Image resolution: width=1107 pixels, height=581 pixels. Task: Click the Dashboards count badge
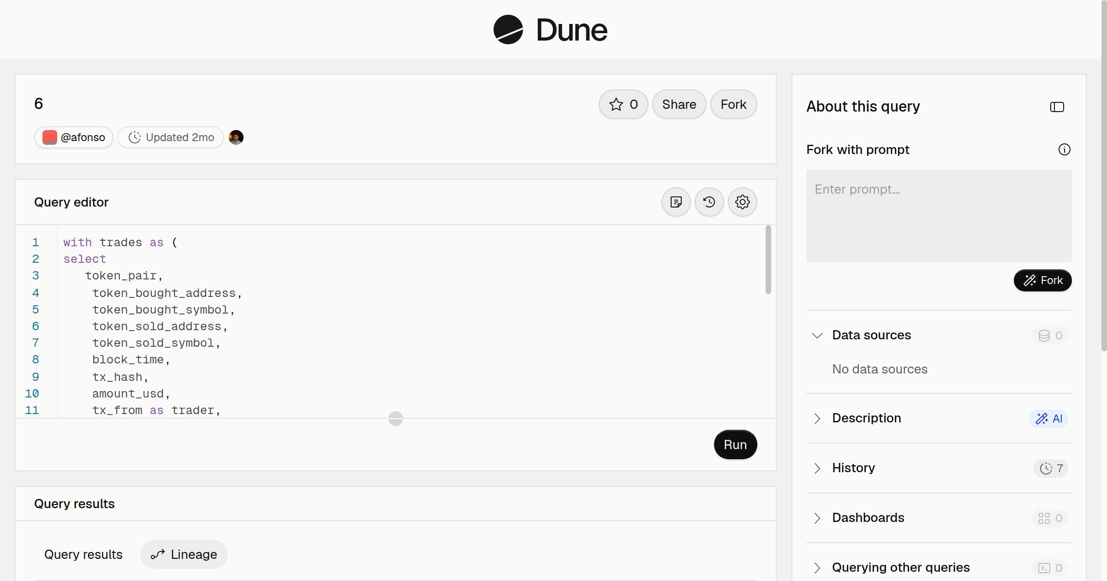(x=1050, y=518)
